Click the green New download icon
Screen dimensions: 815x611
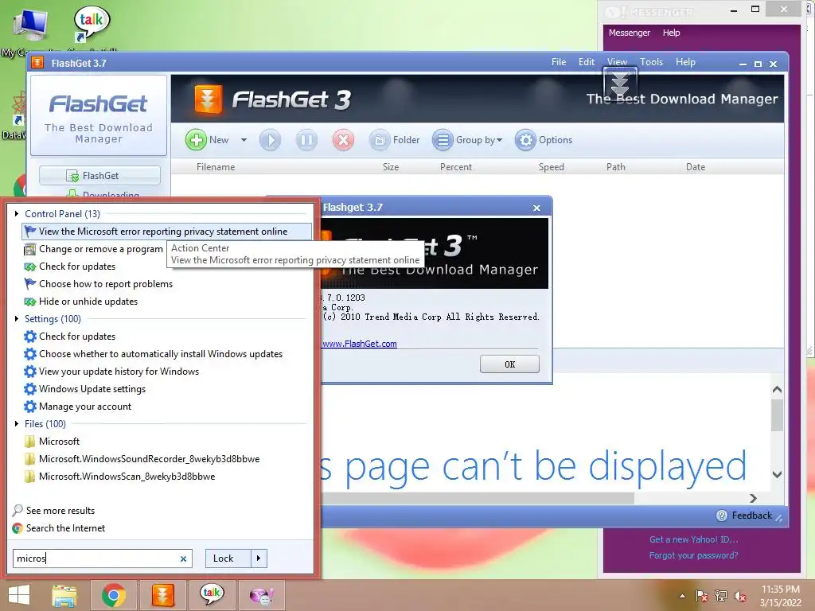(196, 140)
